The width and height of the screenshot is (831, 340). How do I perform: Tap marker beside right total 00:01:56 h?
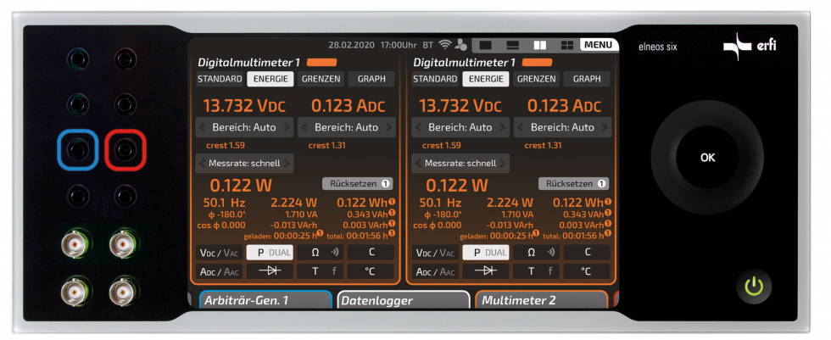click(x=608, y=233)
